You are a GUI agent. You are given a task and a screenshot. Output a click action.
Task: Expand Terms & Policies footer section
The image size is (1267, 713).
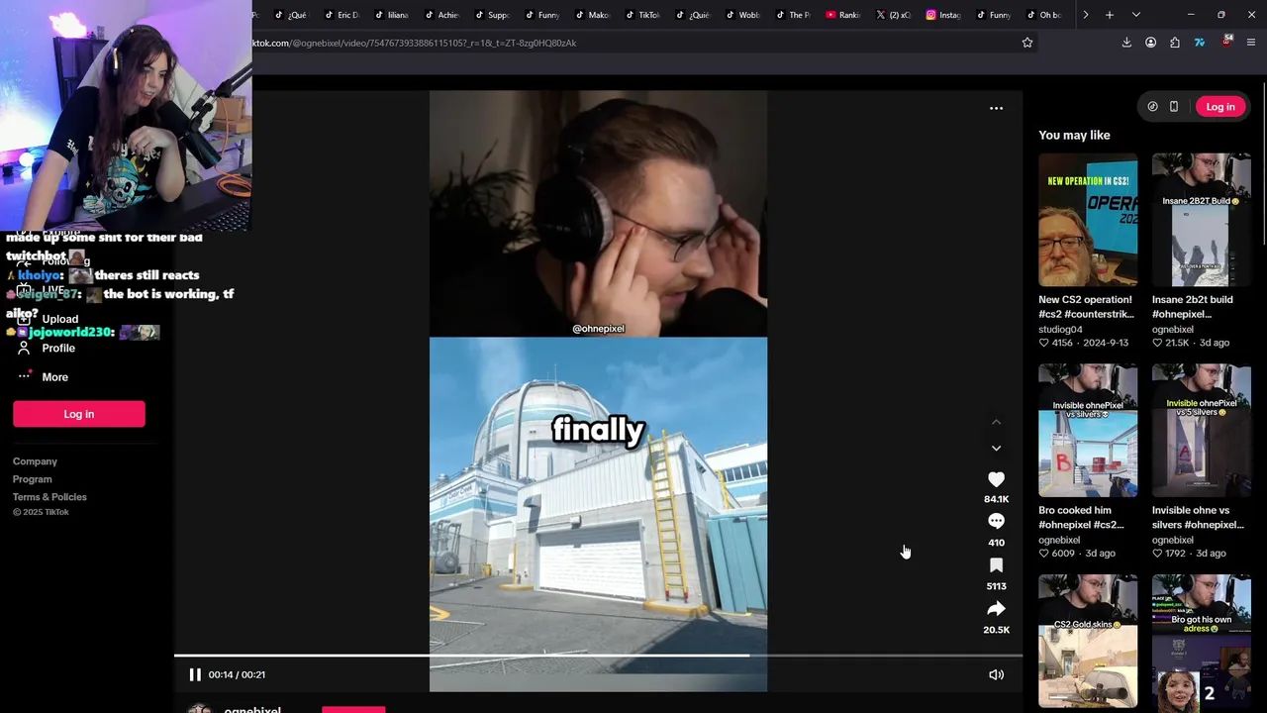(x=49, y=497)
